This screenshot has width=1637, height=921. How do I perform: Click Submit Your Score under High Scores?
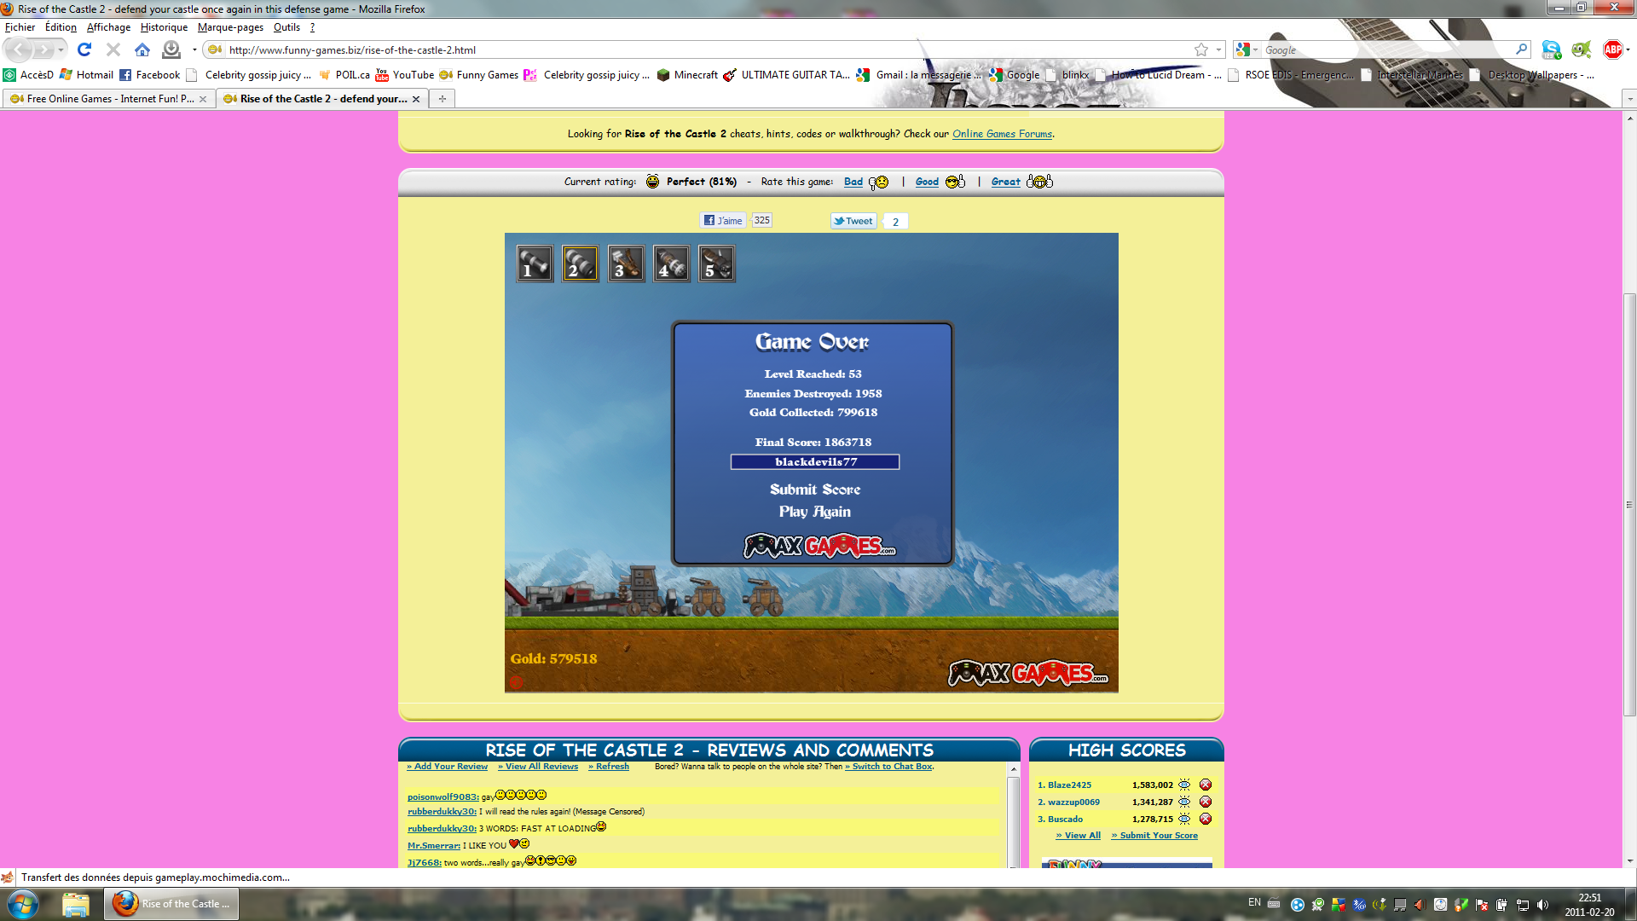click(1154, 836)
